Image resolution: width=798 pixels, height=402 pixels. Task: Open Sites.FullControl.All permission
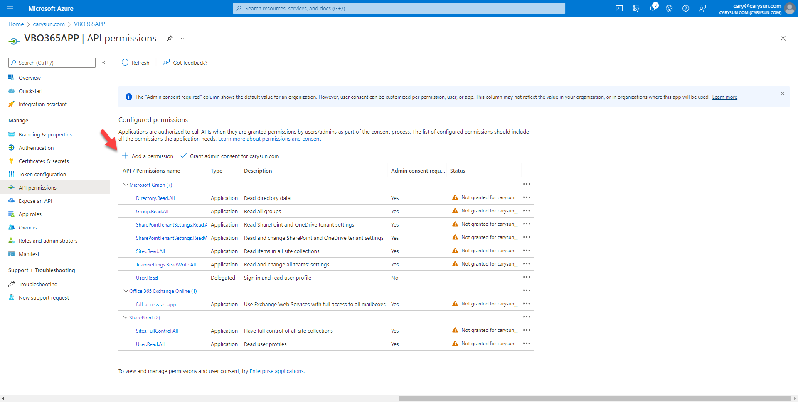(157, 331)
